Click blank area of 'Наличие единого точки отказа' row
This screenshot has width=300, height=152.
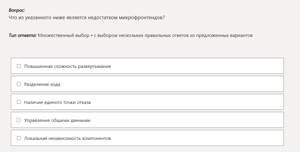click(192, 102)
